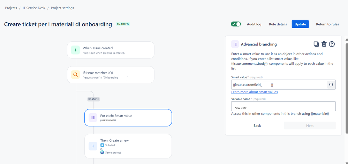Select the green plus trigger icon
Viewport: 348px width, 164px height.
point(75,50)
